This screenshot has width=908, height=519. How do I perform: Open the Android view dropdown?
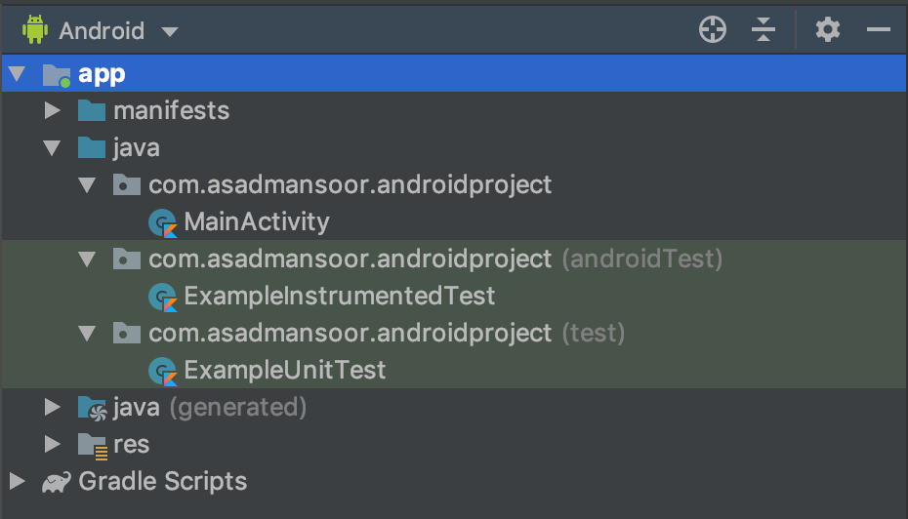click(169, 31)
